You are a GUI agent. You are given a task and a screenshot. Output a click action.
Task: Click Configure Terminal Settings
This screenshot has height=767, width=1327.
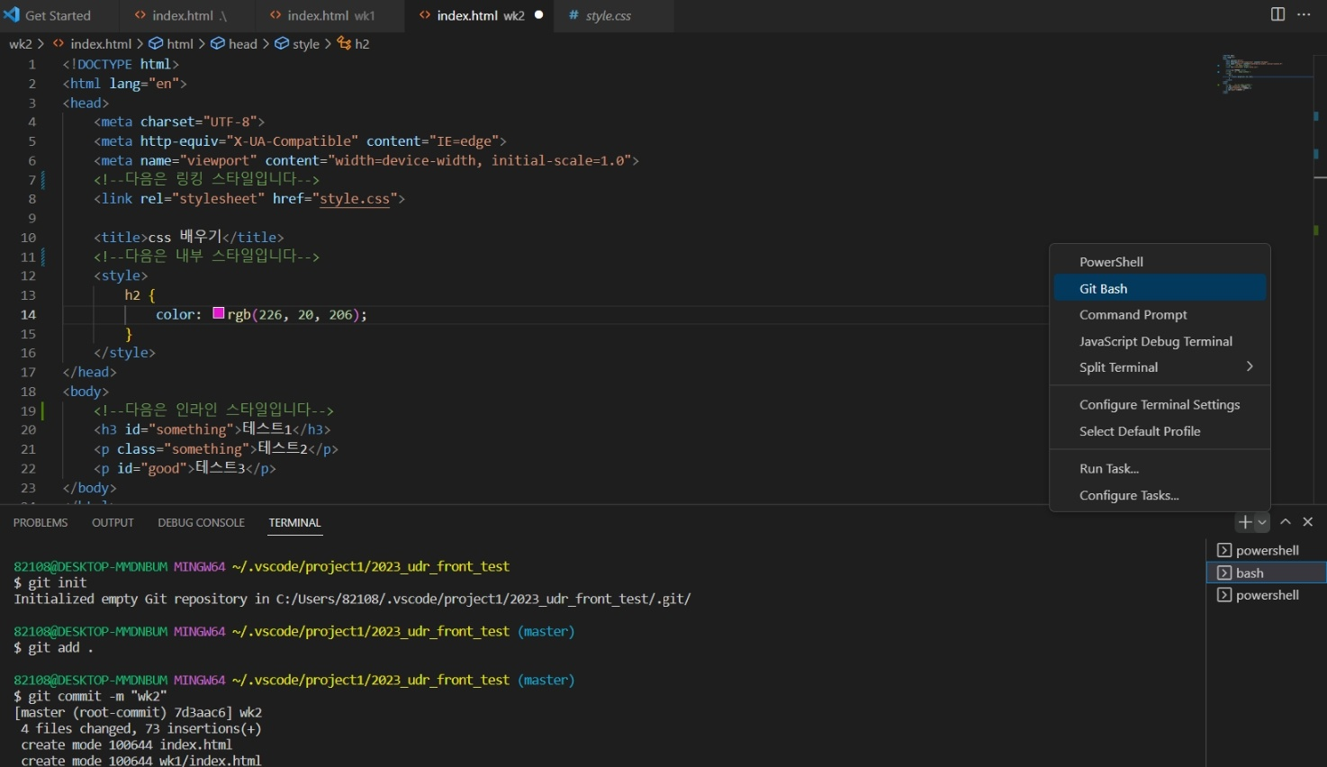pyautogui.click(x=1160, y=405)
